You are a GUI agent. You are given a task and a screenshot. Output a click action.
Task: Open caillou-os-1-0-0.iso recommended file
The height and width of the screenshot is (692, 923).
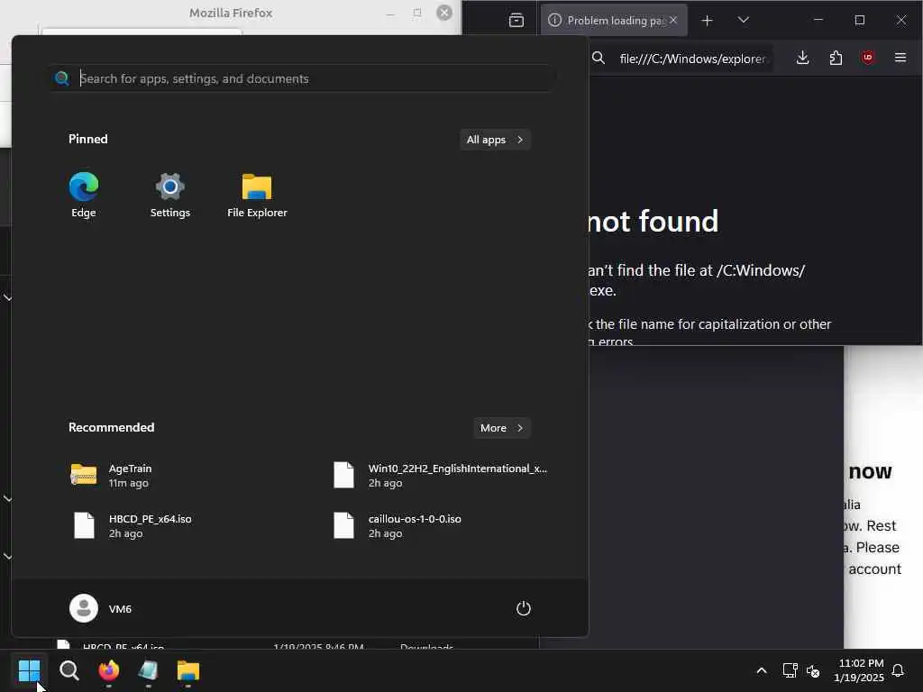pyautogui.click(x=397, y=526)
